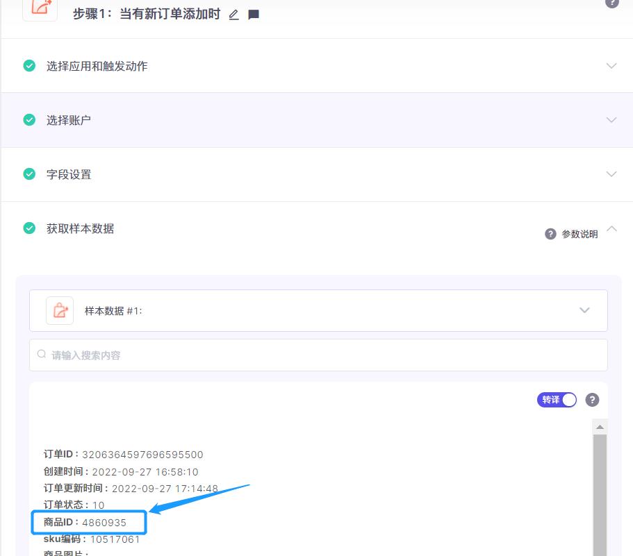Collapse the 获取样本数据 section with the up chevron

(611, 228)
